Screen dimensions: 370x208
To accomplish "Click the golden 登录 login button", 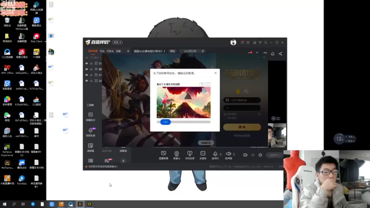I will 242,127.
